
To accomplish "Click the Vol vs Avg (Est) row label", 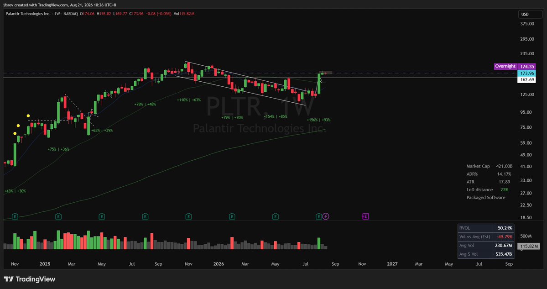I will pos(475,236).
